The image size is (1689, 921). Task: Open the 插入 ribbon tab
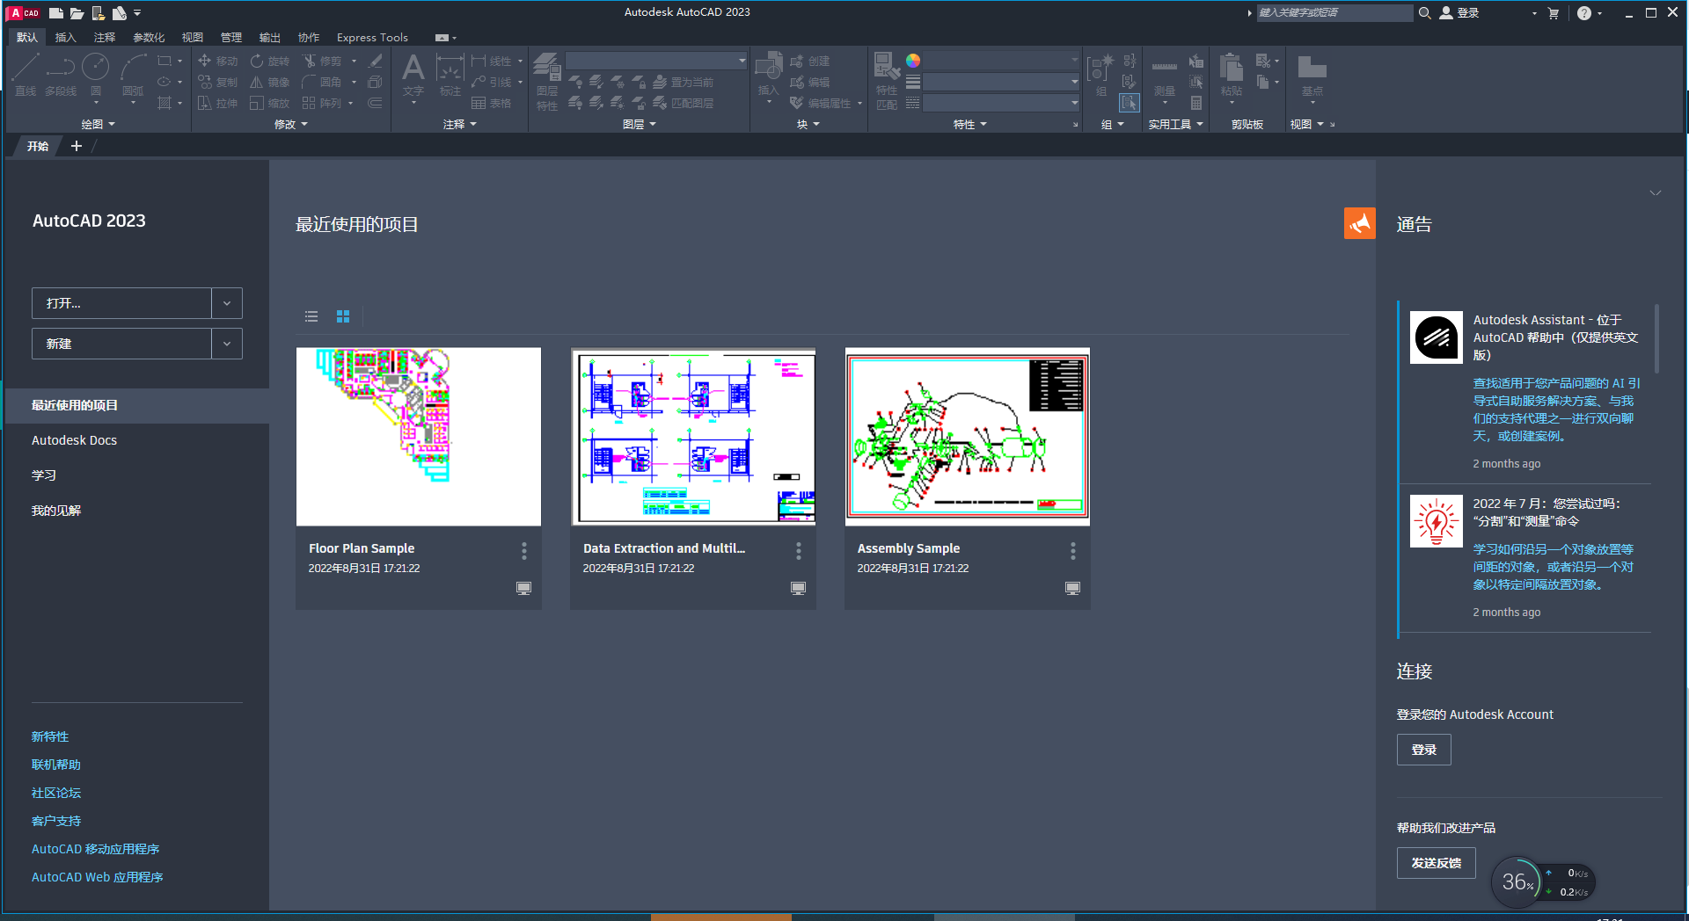66,37
